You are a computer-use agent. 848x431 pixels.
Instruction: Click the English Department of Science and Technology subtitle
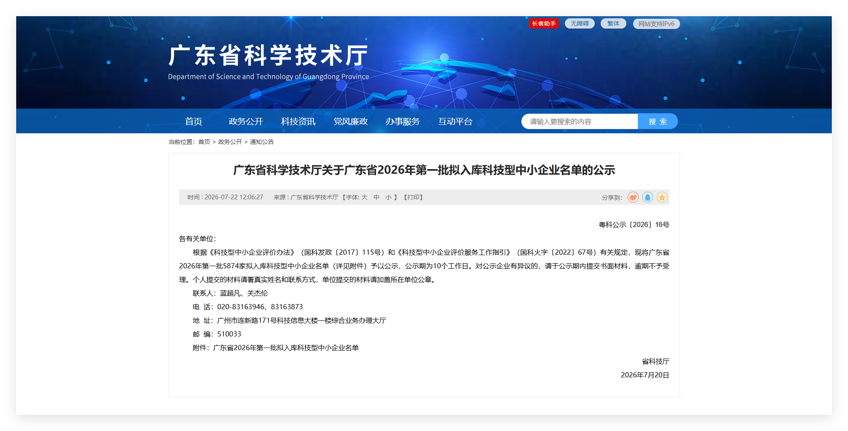(269, 77)
